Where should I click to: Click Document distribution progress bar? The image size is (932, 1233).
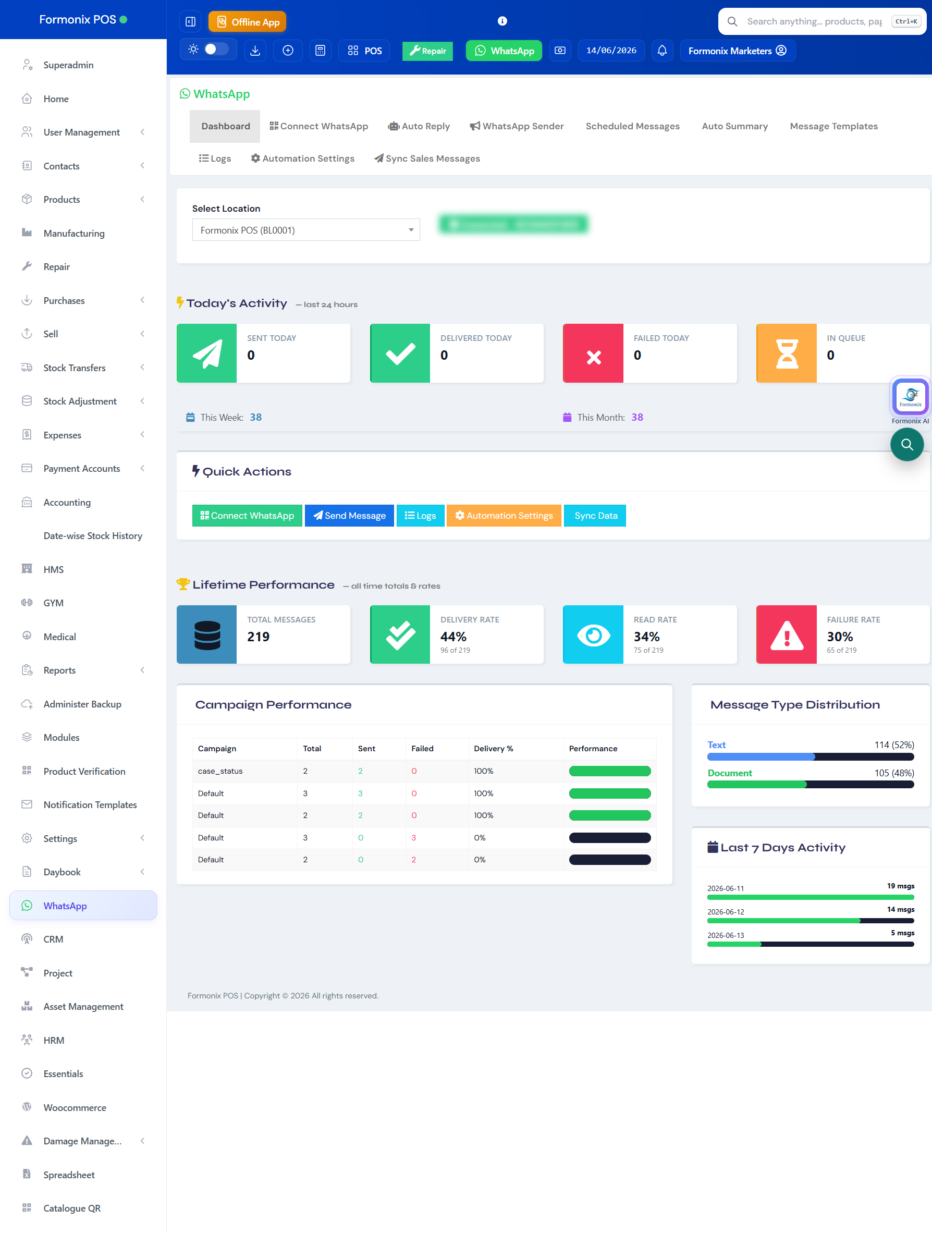pos(811,785)
